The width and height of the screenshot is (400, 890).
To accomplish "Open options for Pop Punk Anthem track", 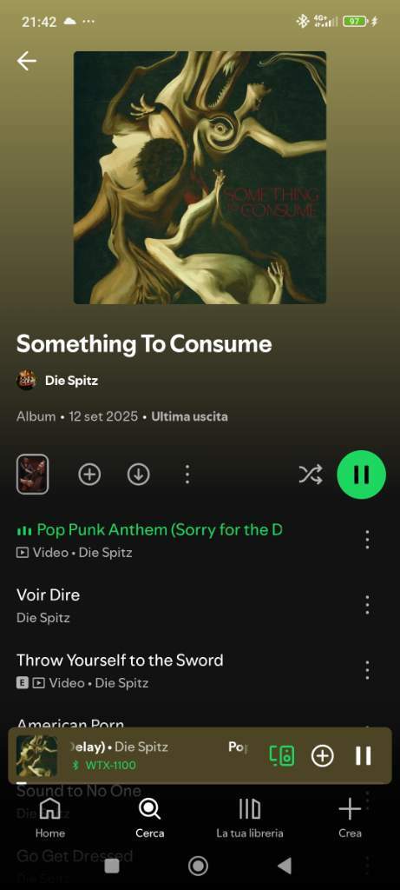I will 367,540.
